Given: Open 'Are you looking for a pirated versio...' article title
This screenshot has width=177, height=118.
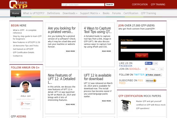Looking at the screenshot, I should pyautogui.click(x=62, y=30).
